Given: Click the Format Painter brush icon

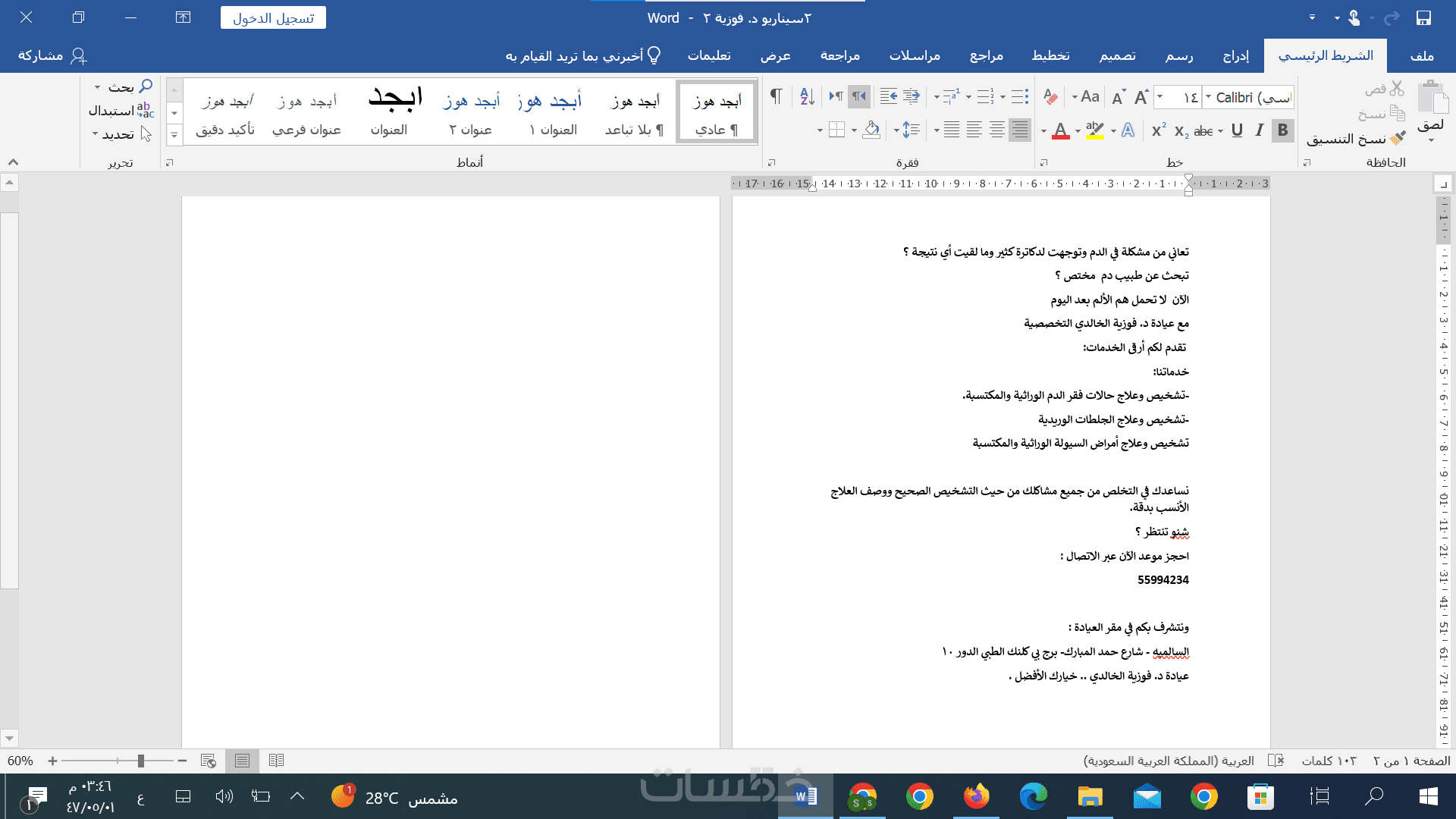Looking at the screenshot, I should coord(1398,138).
